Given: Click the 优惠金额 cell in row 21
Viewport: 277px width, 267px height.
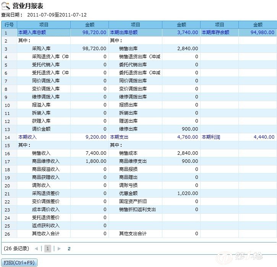Looking at the screenshot, I should [128, 193].
